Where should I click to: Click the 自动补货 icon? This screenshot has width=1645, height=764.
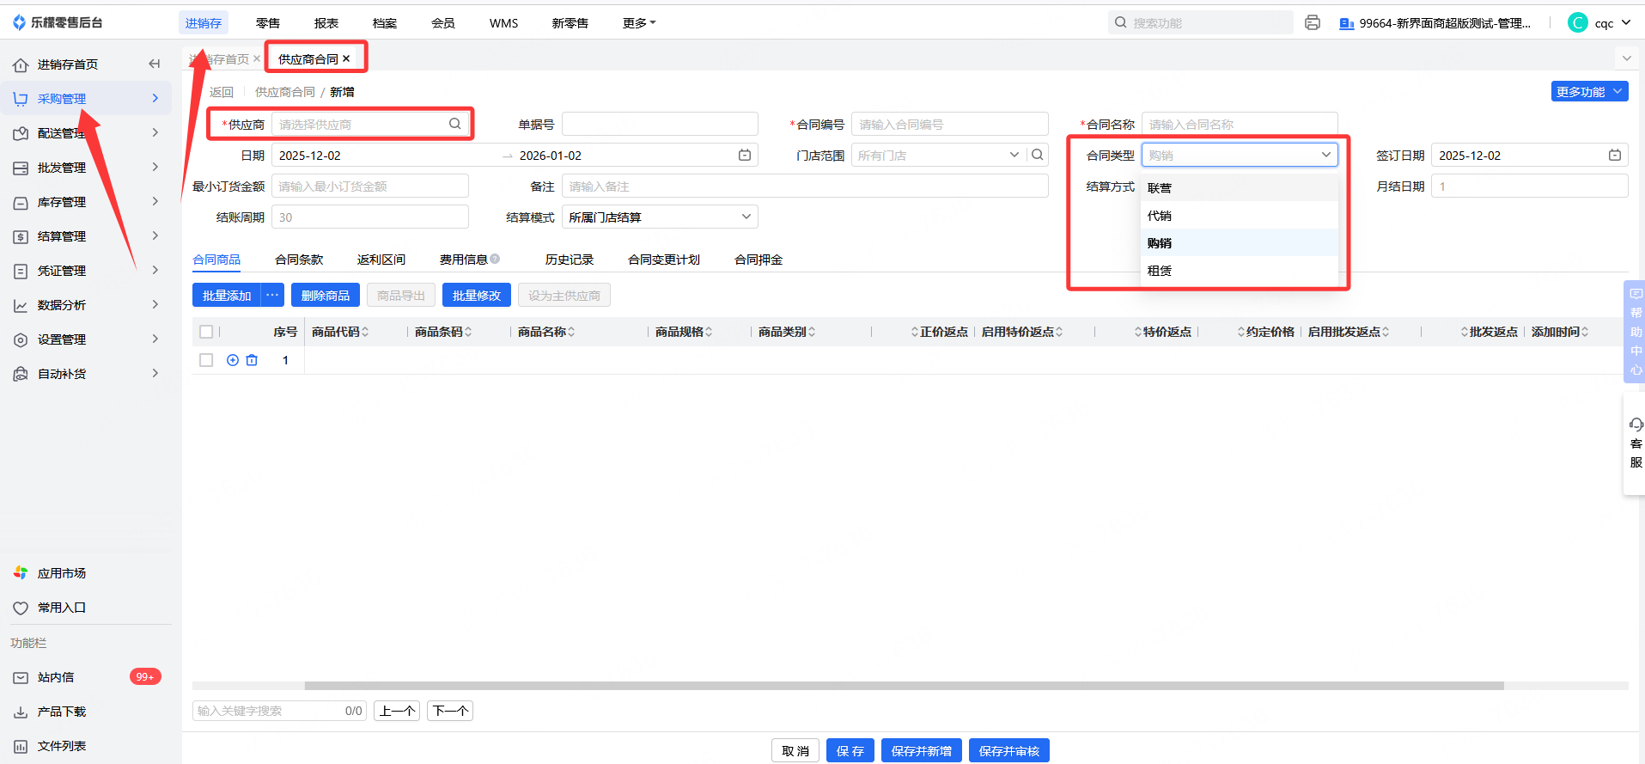coord(21,374)
